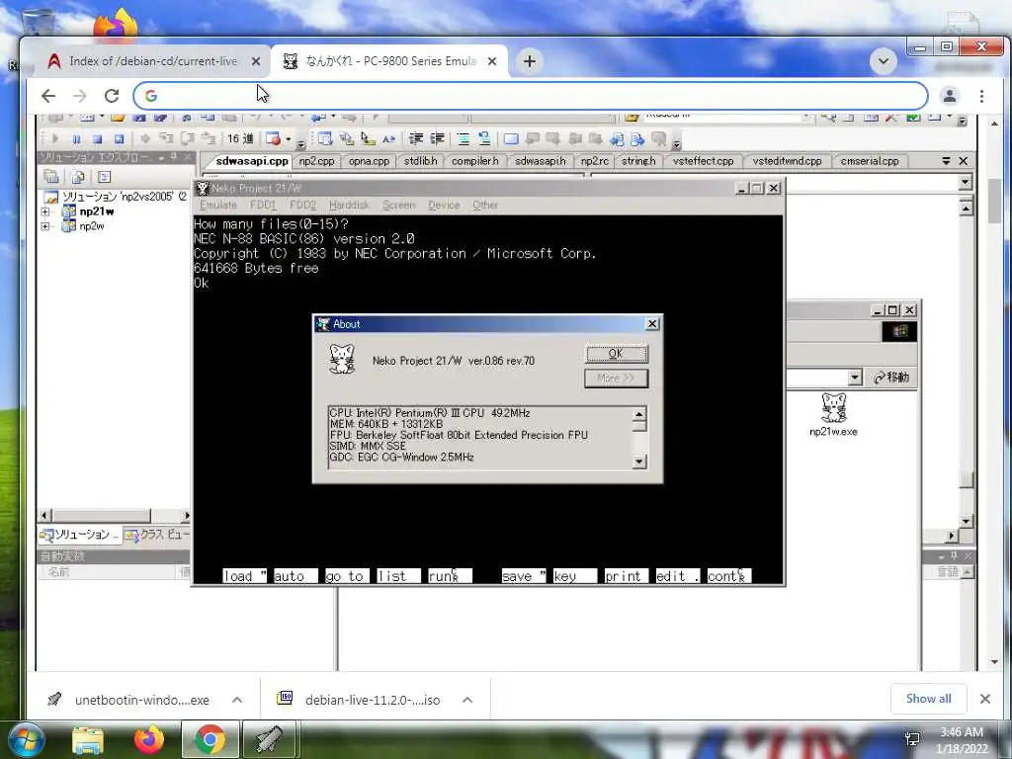Click Solution Explorer properties icon
This screenshot has width=1012, height=759.
coord(51,176)
